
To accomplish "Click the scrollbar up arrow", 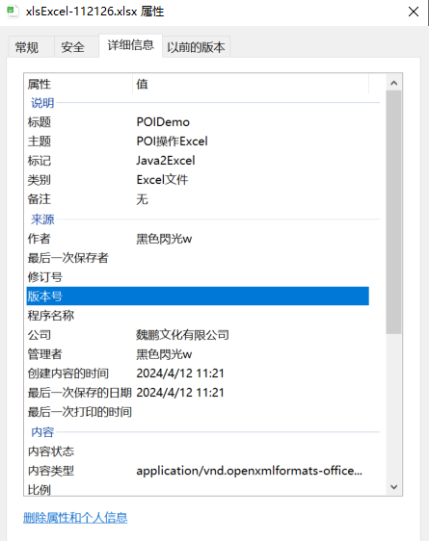I will 393,83.
